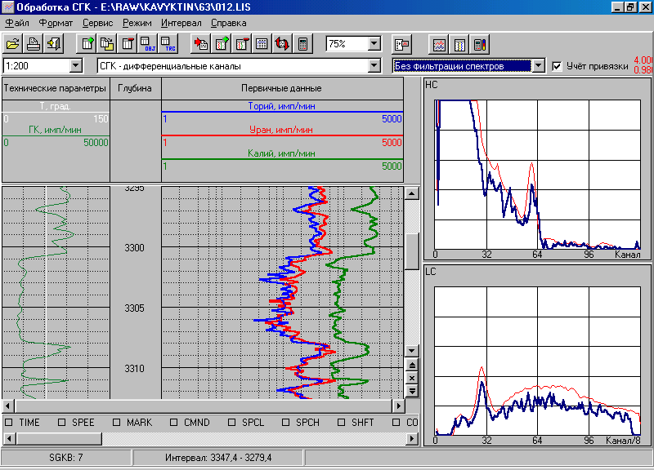
Task: Expand the 1:200 scale dropdown
Action: (x=76, y=66)
